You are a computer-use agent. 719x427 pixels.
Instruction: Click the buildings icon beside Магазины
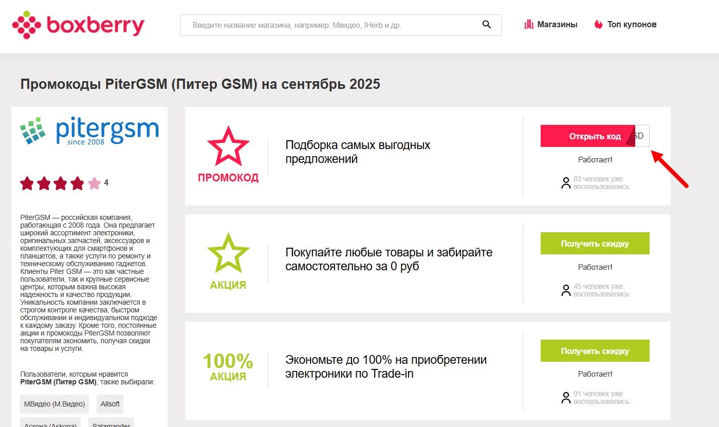pos(529,24)
